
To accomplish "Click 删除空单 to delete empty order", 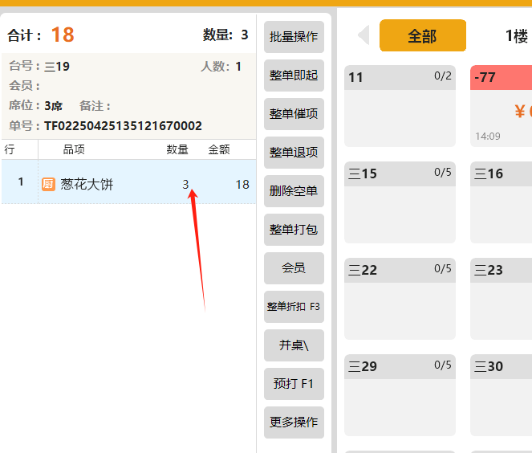I will click(x=294, y=191).
